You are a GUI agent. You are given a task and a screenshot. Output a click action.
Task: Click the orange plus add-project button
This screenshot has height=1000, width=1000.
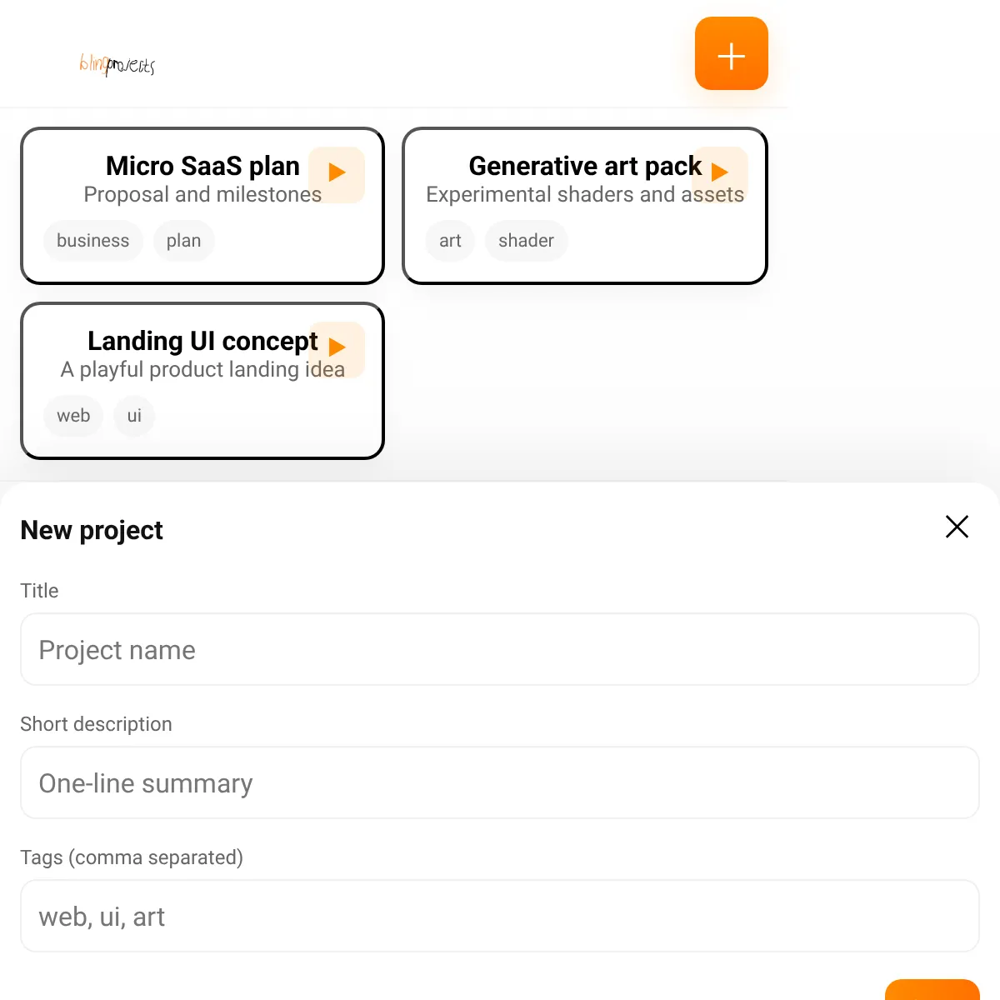tap(731, 53)
